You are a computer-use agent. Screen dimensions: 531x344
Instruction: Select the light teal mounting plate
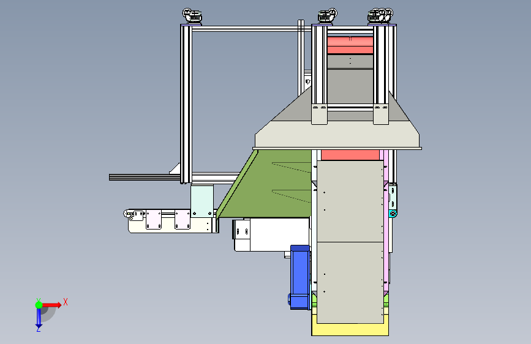tap(202, 200)
